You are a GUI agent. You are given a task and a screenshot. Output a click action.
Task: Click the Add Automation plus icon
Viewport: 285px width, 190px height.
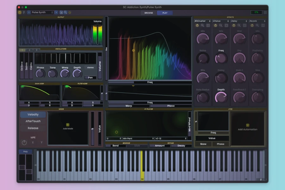coord(248,125)
